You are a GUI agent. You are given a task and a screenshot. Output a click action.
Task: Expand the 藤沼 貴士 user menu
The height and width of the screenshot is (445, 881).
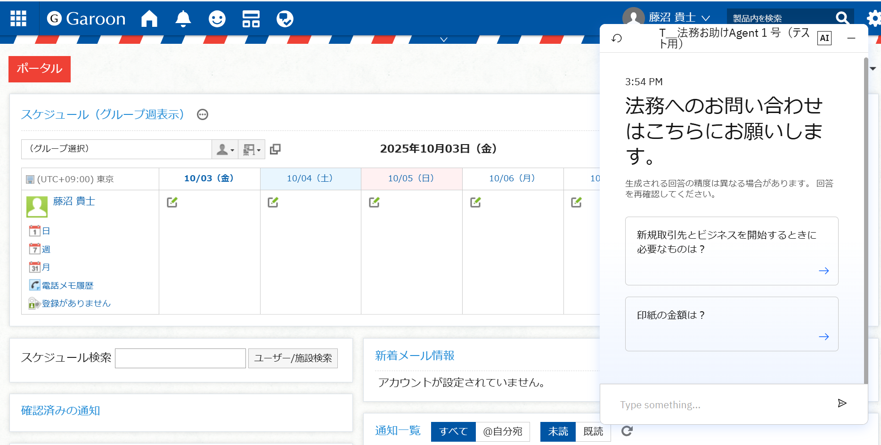679,17
